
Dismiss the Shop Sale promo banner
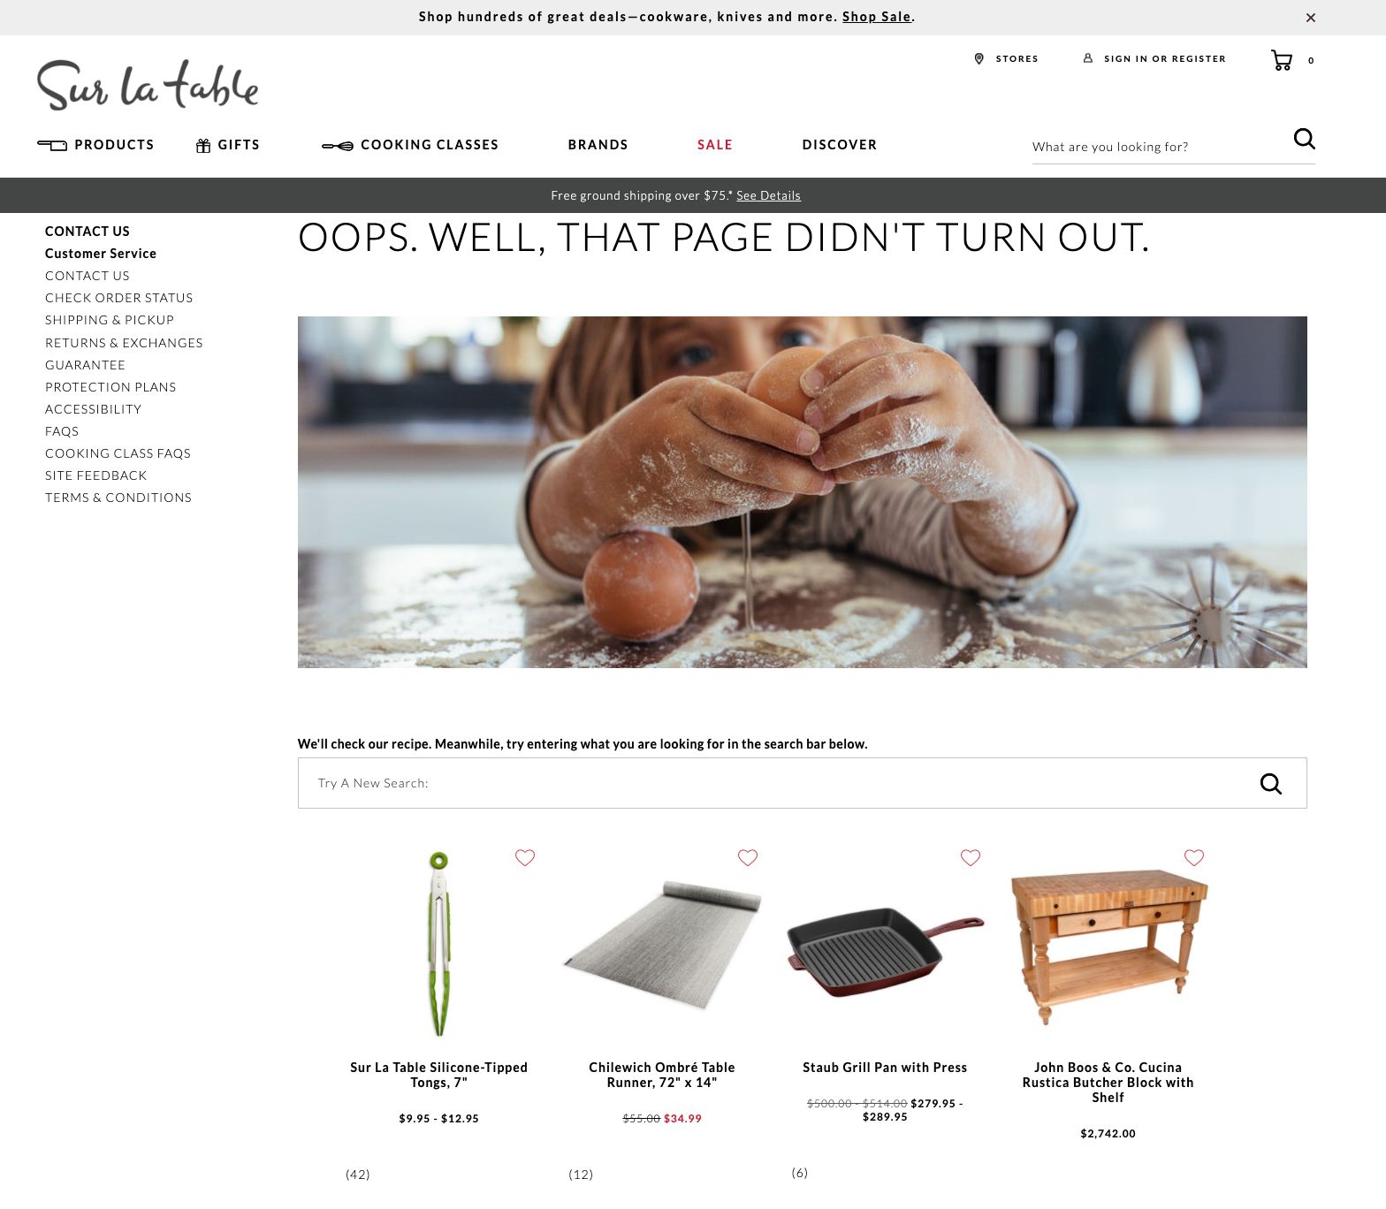(1311, 18)
